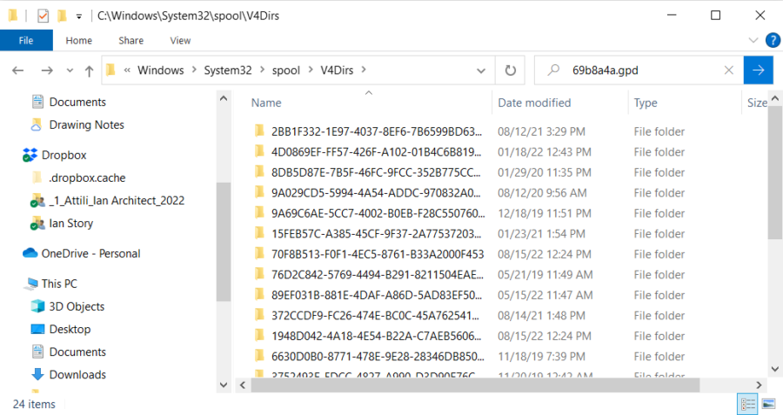Screen dimensions: 783x415
Task: Go forward with the Forward arrow
Action: pyautogui.click(x=47, y=70)
